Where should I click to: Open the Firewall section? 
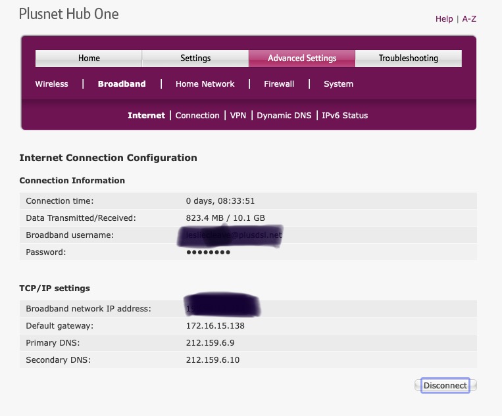pyautogui.click(x=279, y=84)
